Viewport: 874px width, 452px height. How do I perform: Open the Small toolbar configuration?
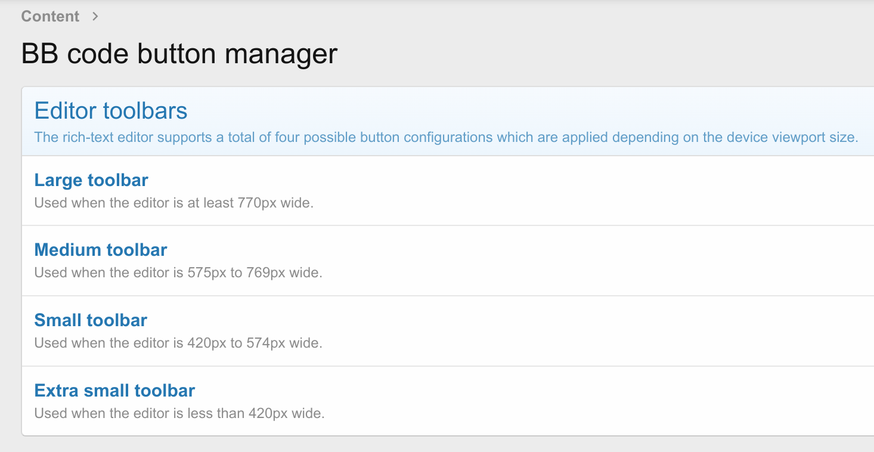(x=91, y=320)
